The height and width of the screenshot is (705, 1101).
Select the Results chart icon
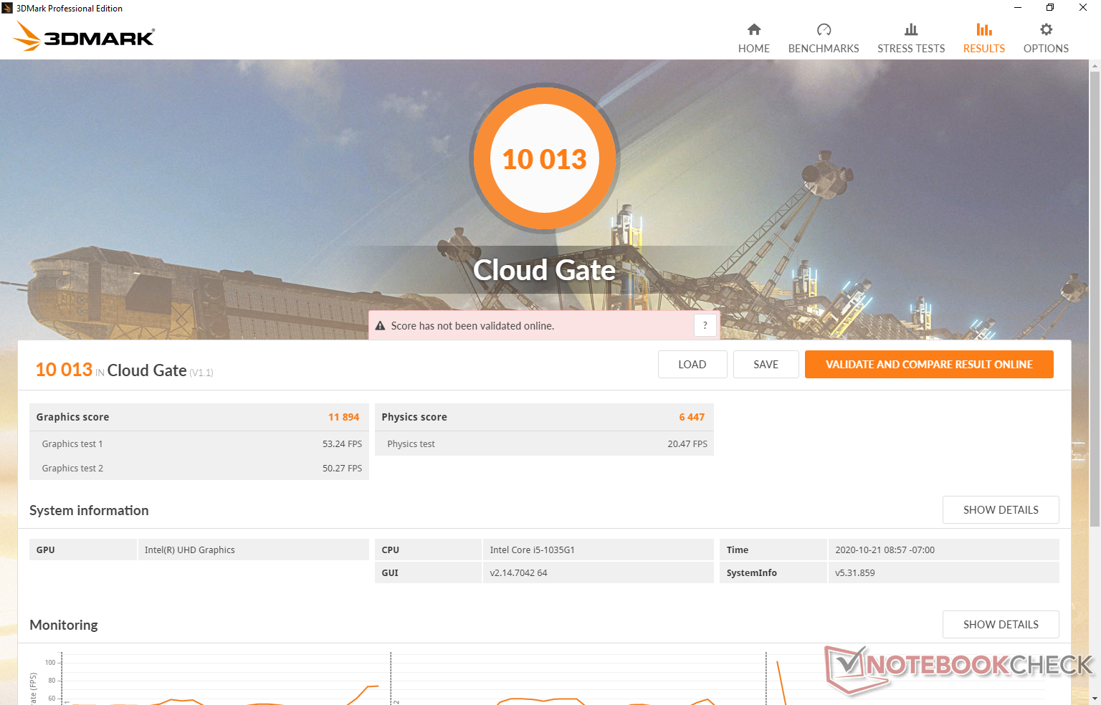tap(983, 29)
